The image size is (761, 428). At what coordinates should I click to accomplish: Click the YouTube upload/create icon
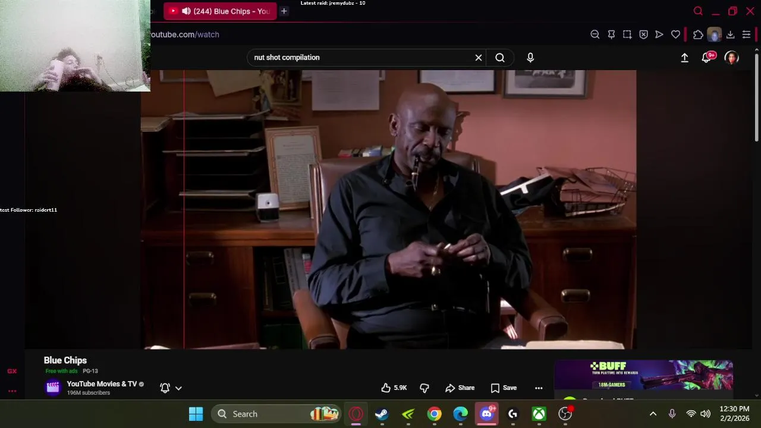point(684,58)
